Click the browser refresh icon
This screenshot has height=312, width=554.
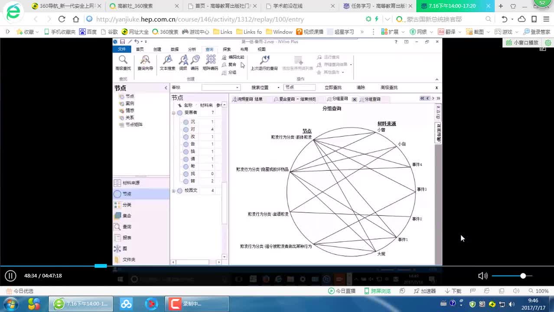tap(62, 19)
